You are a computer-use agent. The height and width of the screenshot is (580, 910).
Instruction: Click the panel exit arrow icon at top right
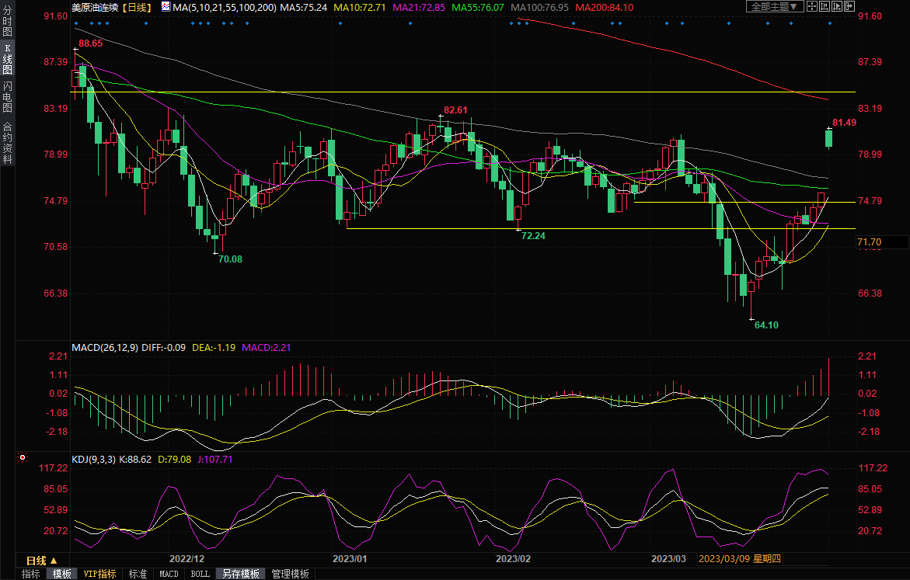coord(849,6)
